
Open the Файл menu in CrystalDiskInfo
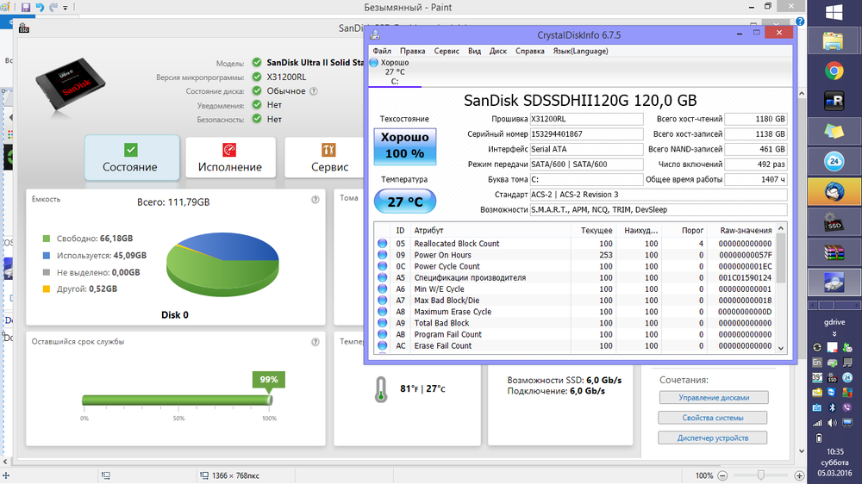(x=382, y=51)
